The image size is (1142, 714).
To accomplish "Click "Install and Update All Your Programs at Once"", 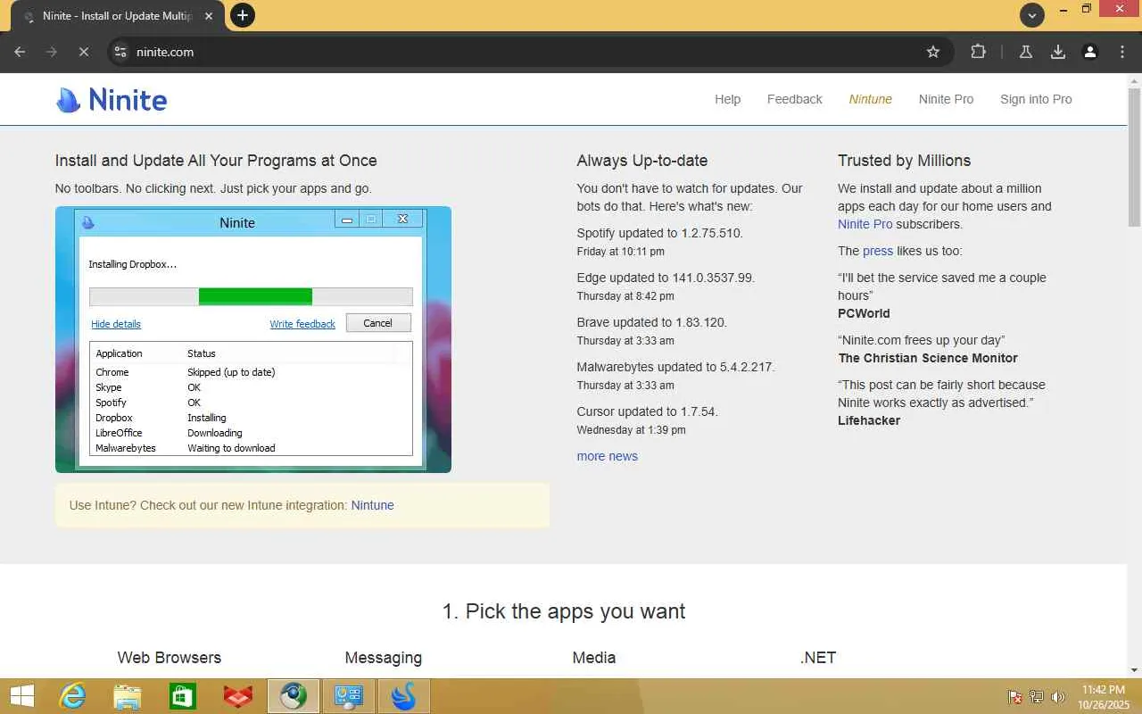I will (x=216, y=161).
